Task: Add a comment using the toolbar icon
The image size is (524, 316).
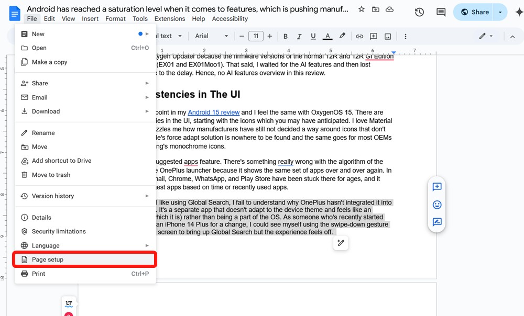Action: 373,36
